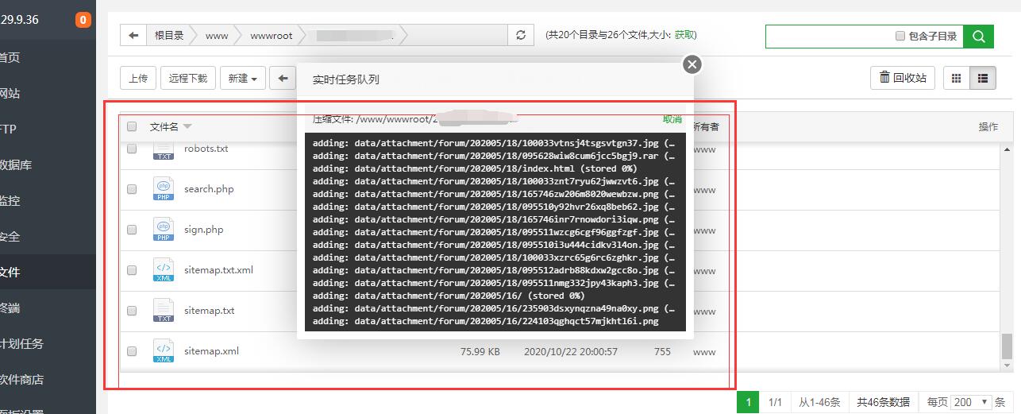Screen dimensions: 1021x414
Task: Open 计划任务 in the sidebar
Action: point(21,344)
